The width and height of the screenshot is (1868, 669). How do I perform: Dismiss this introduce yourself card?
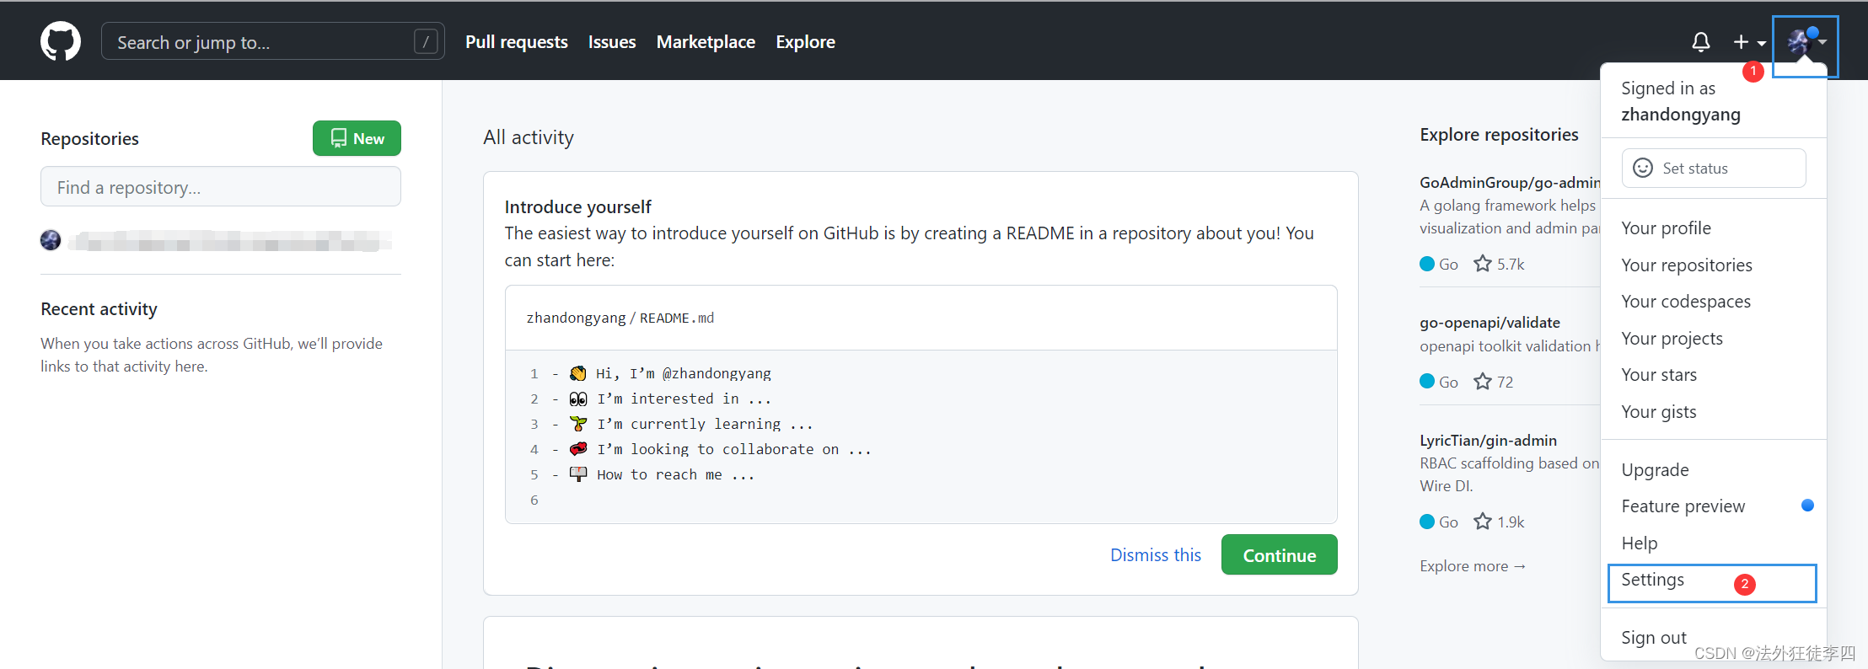(1155, 554)
